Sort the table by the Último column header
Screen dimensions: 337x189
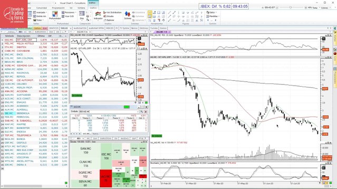41,36
